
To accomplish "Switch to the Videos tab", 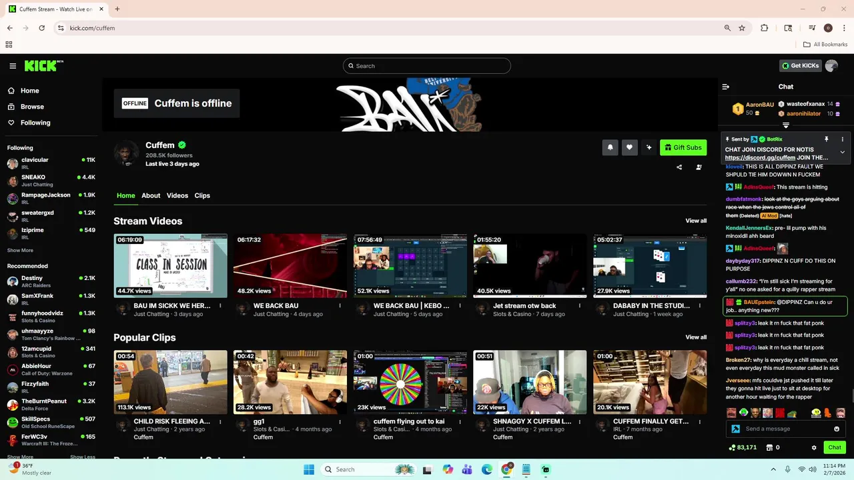I will click(177, 195).
